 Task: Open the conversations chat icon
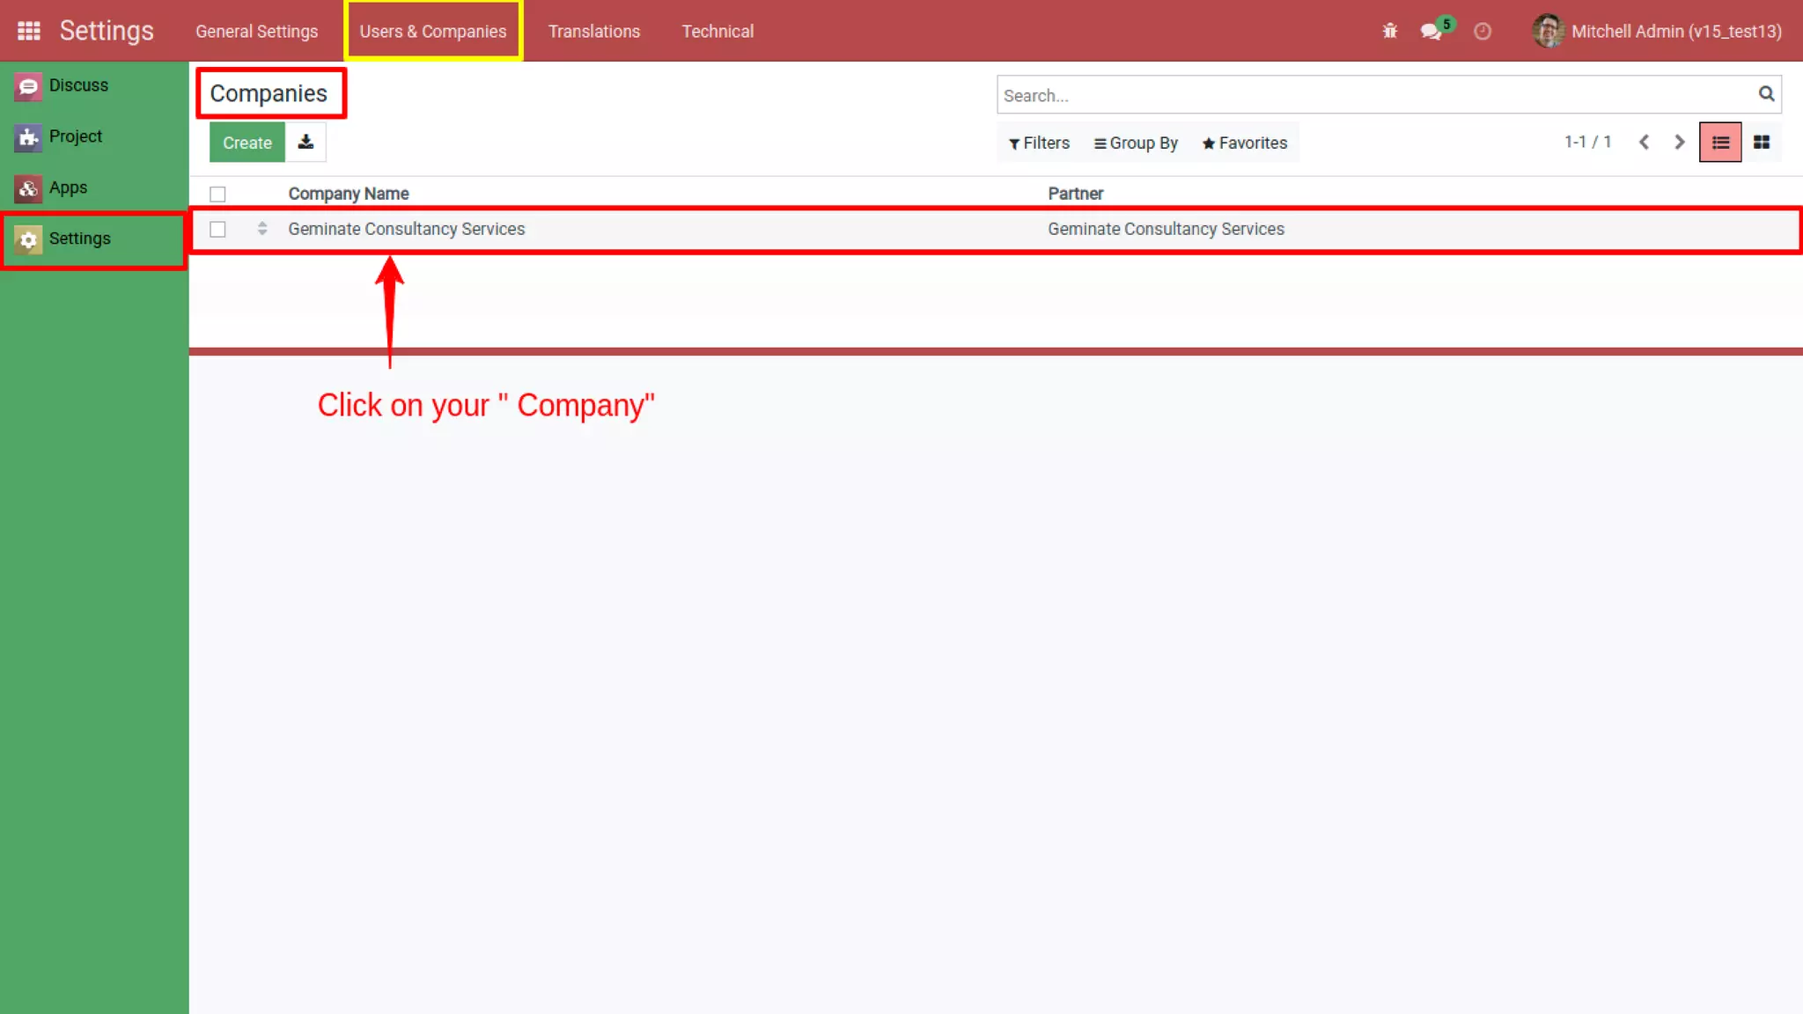pyautogui.click(x=1431, y=32)
